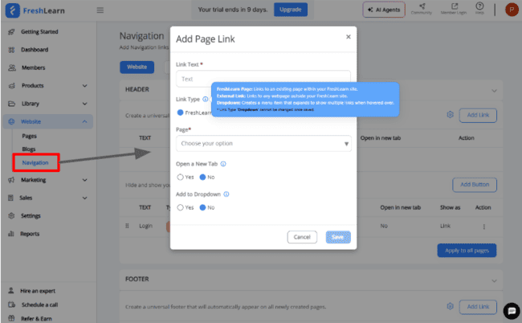The width and height of the screenshot is (522, 323).
Task: Click the Schedule a call icon
Action: click(x=11, y=305)
